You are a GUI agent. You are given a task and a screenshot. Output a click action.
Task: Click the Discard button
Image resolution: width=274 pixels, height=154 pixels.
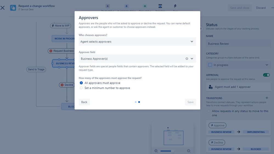(261, 8)
